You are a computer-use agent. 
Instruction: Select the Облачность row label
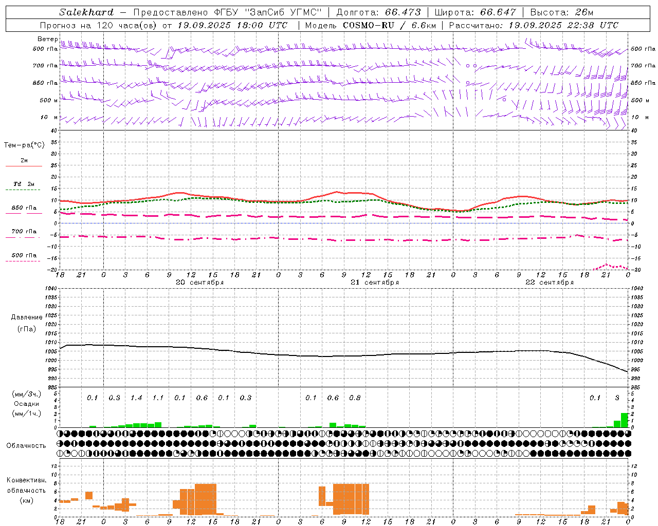click(26, 446)
